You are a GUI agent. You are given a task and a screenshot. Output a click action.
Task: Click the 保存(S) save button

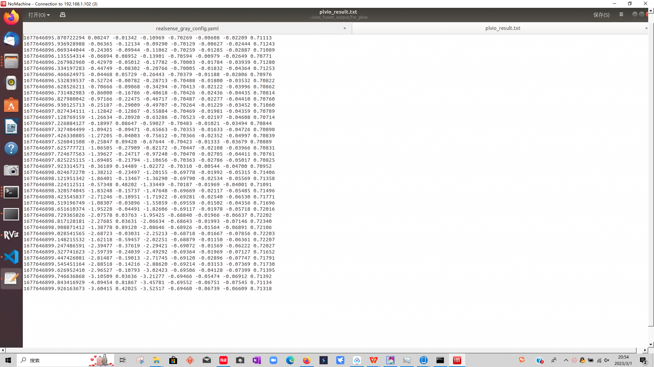tap(601, 15)
